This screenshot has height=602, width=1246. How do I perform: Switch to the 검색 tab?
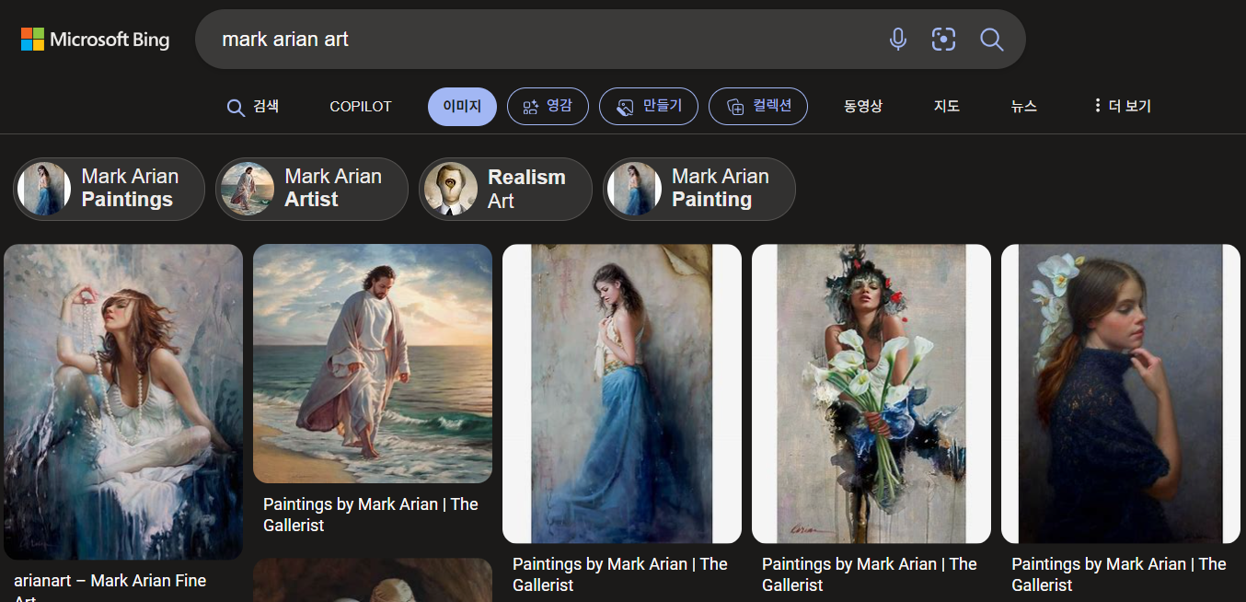point(253,107)
